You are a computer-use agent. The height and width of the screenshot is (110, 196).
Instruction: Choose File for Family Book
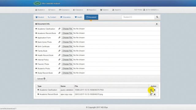(67, 51)
